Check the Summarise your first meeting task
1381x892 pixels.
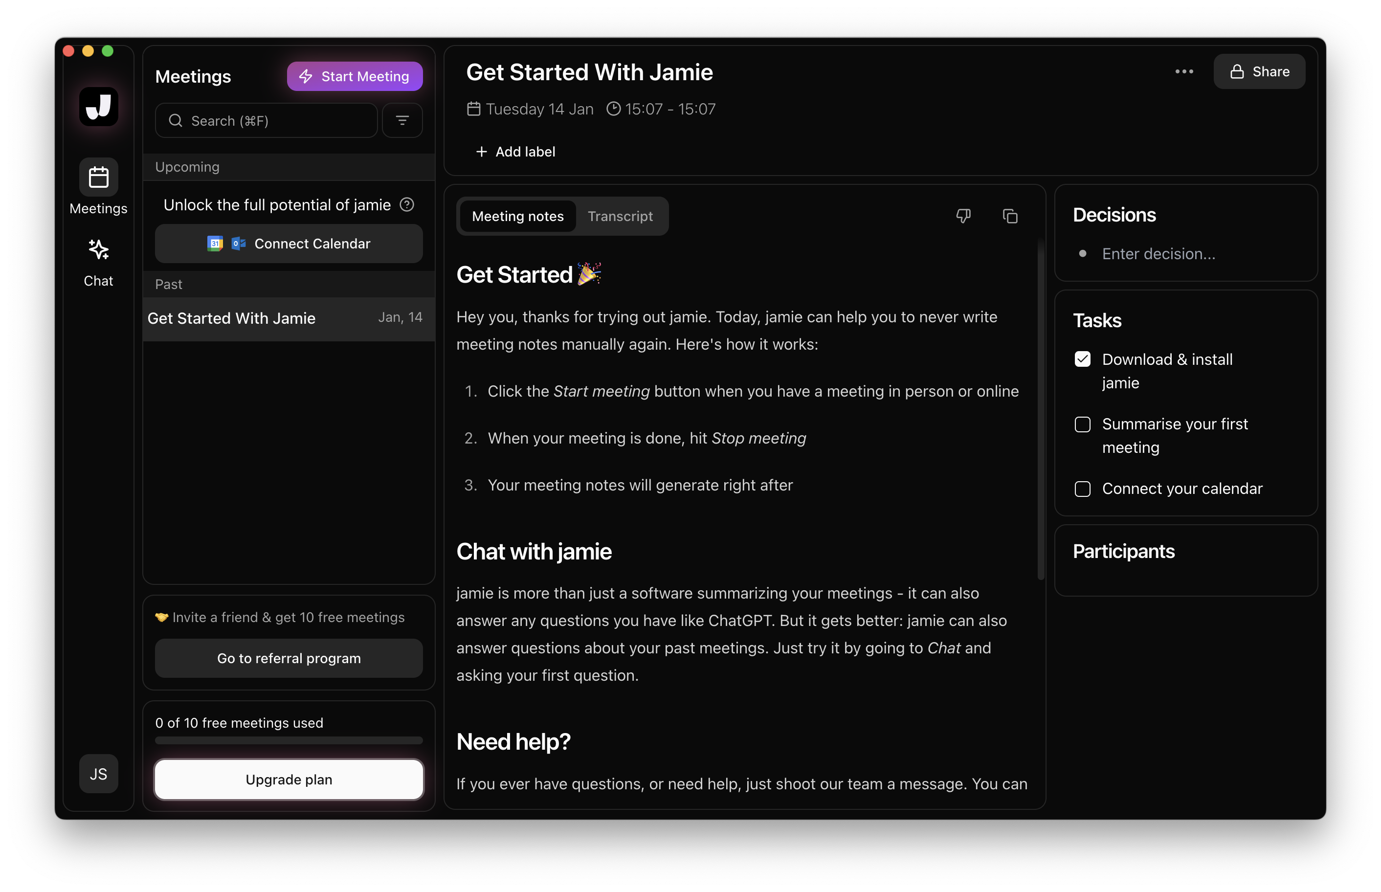1082,424
